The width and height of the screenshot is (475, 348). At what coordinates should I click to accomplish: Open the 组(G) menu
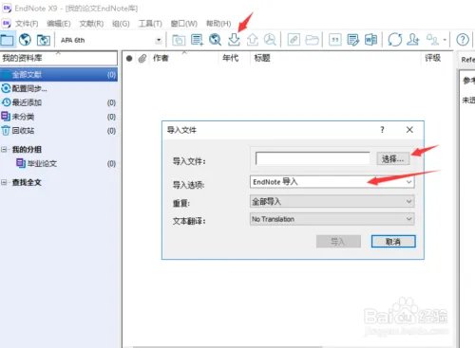[x=121, y=24]
